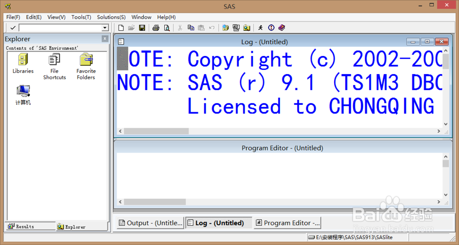
Task: Click 'Contents of SAS Environment' label
Action: click(42, 48)
